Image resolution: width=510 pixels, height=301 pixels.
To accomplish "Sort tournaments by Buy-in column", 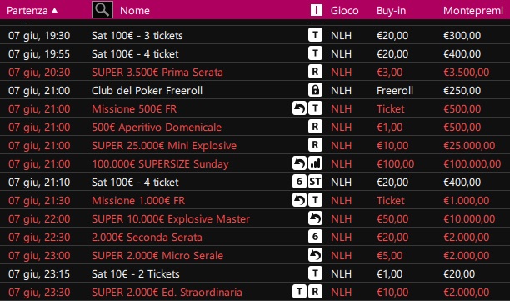I will click(x=392, y=10).
